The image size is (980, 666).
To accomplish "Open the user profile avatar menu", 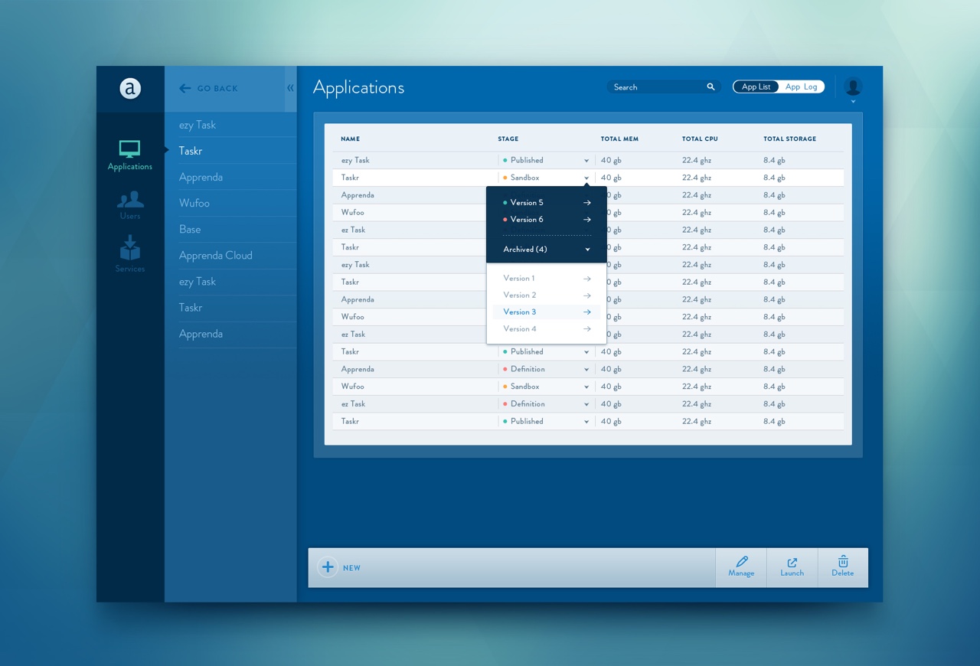I will coord(853,87).
